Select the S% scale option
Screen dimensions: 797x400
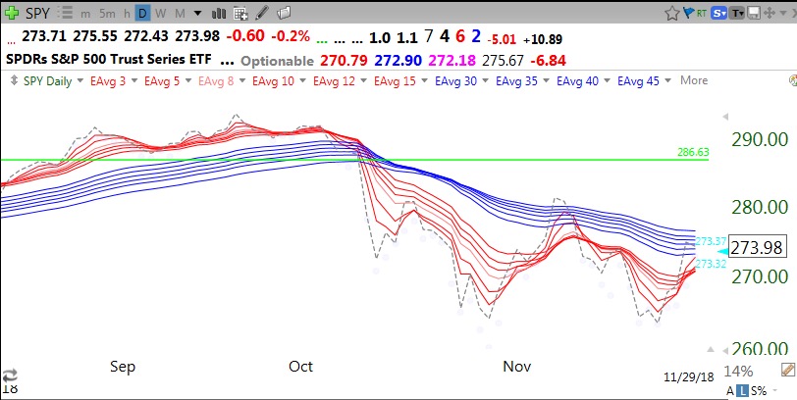(758, 391)
